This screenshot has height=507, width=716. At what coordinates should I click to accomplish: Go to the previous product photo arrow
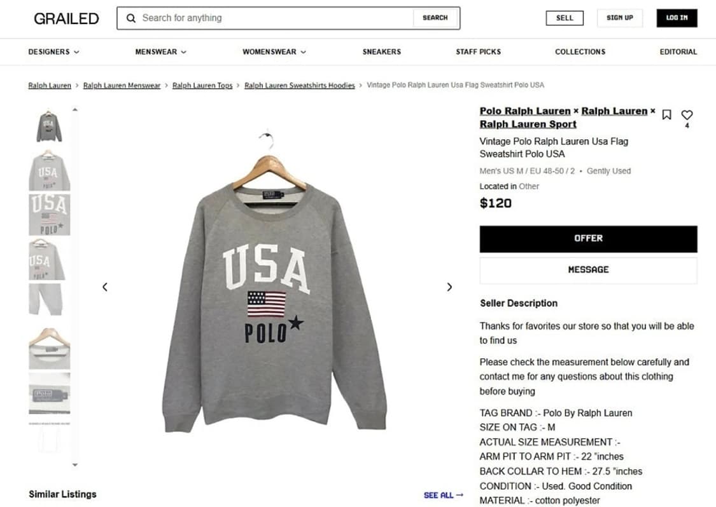(x=105, y=287)
